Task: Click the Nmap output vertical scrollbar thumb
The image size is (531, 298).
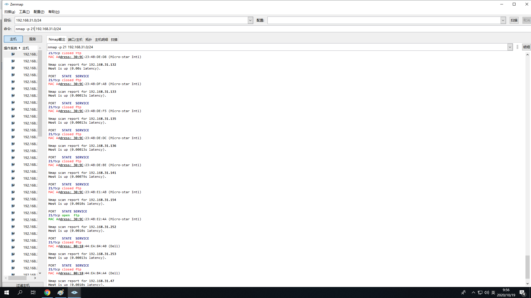Action: (x=527, y=267)
